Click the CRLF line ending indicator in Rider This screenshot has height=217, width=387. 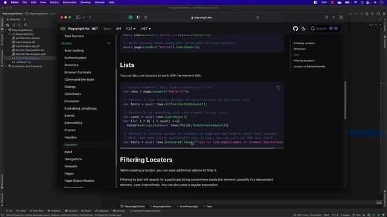point(326,215)
